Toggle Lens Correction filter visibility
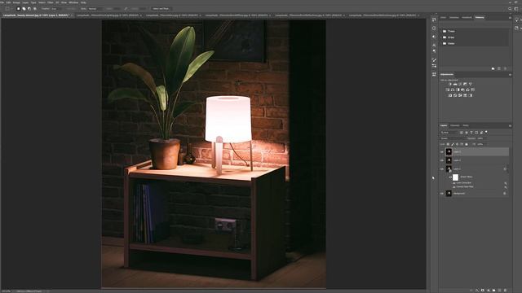This screenshot has height=293, width=522. tap(453, 183)
